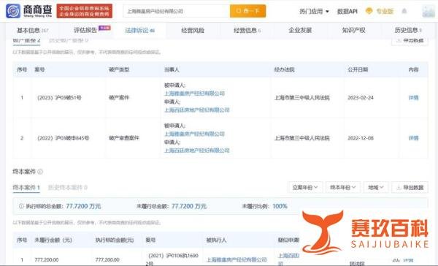Select the 终本案件 1 sub-tab

pos(26,187)
